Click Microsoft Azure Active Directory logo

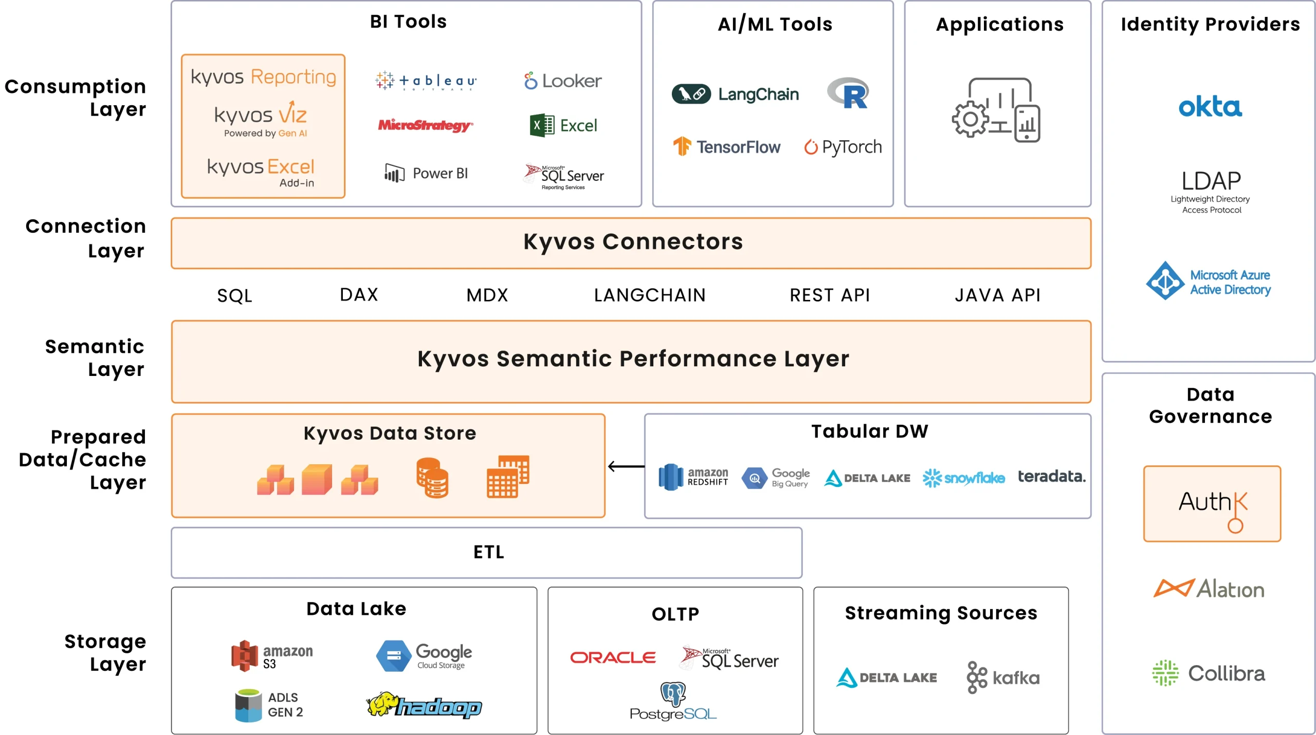[x=1208, y=281]
